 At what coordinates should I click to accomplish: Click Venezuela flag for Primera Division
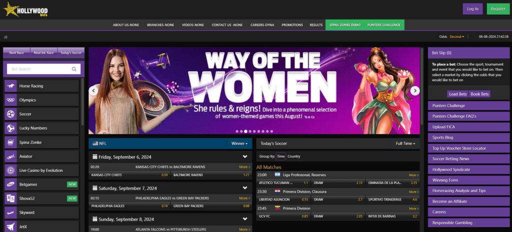click(277, 208)
